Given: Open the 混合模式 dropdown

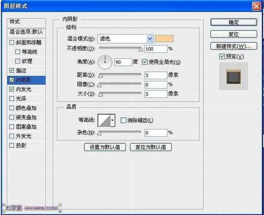Looking at the screenshot, I should (150, 39).
